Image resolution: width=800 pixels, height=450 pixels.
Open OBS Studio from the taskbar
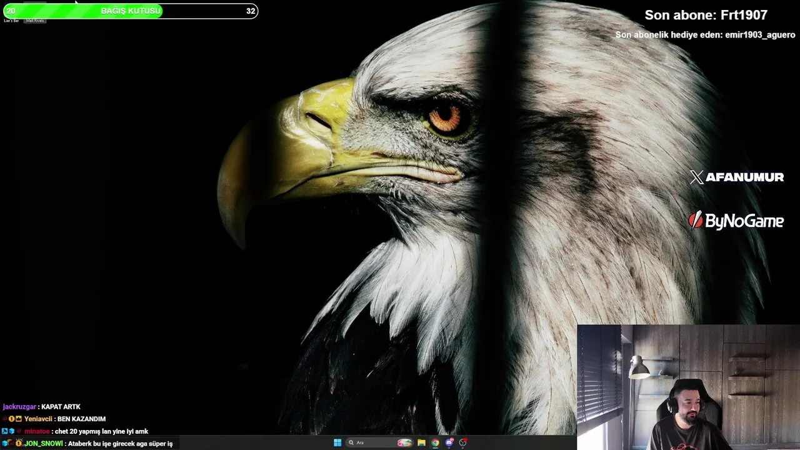462,442
